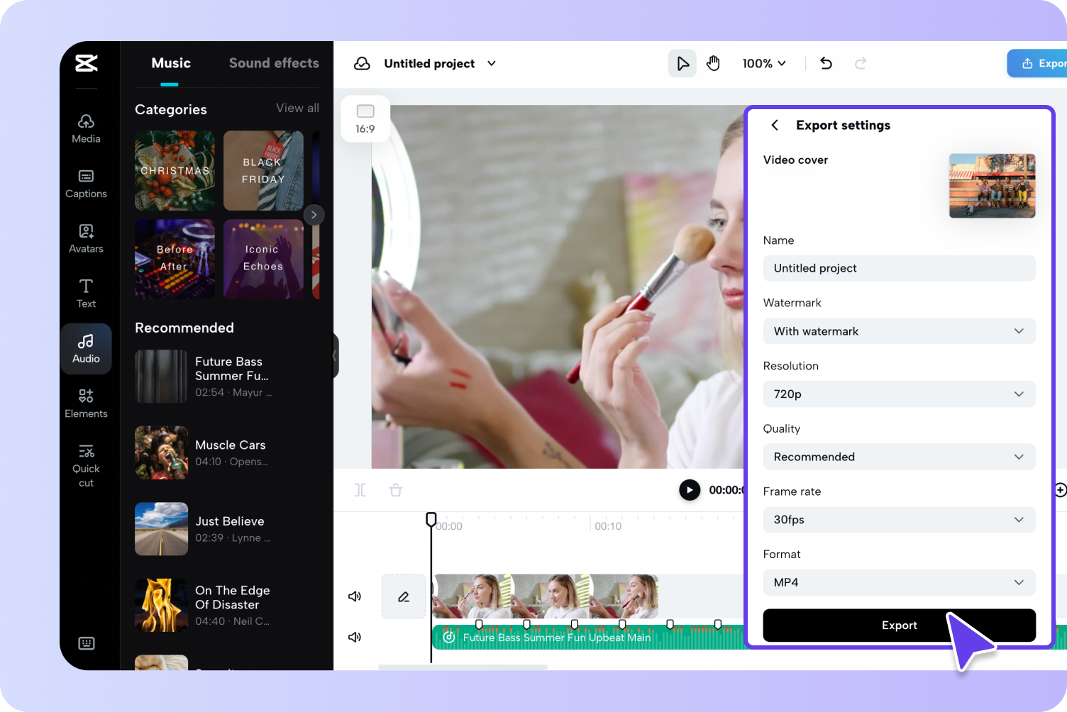
Task: Click the keyboard shortcuts icon
Action: (x=87, y=643)
